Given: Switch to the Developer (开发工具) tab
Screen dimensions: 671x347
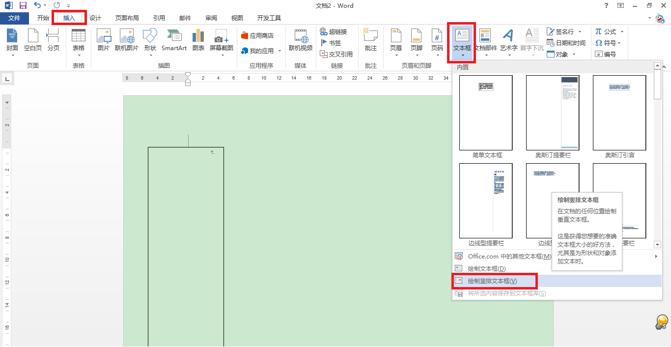Looking at the screenshot, I should pyautogui.click(x=269, y=18).
